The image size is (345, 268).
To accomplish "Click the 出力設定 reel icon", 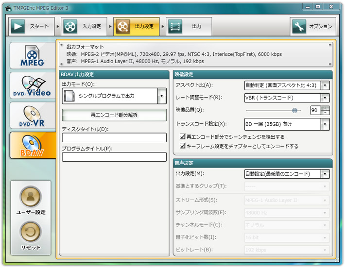I will (123, 26).
